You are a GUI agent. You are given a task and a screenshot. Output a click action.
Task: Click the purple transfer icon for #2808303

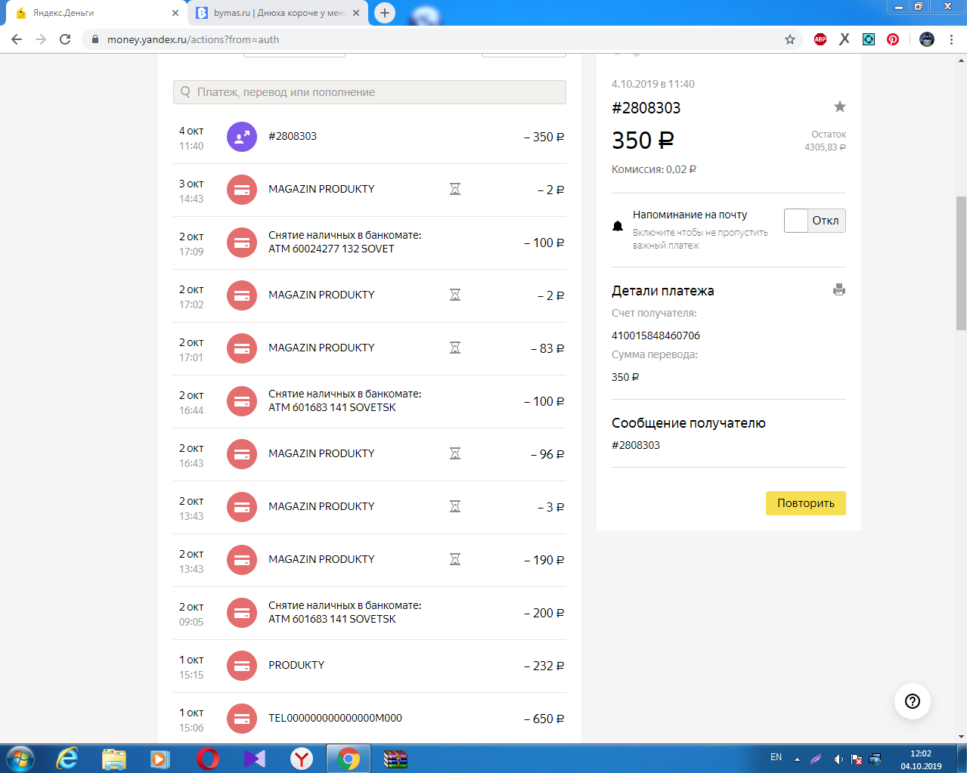(x=242, y=137)
